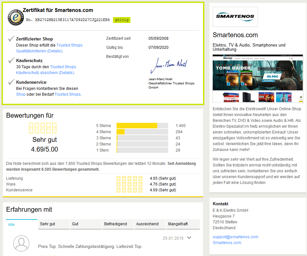Click the 3 Sterne rating bar
This screenshot has height=256, width=307.
click(x=142, y=138)
